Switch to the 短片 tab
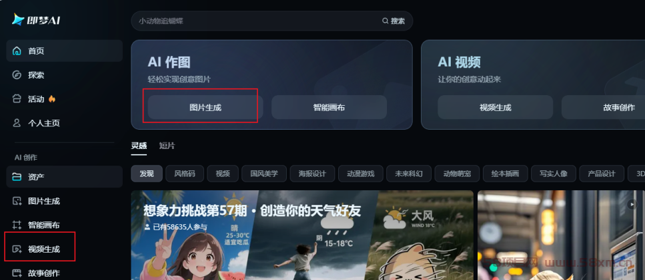Viewport: 645px width, 280px height. (167, 146)
